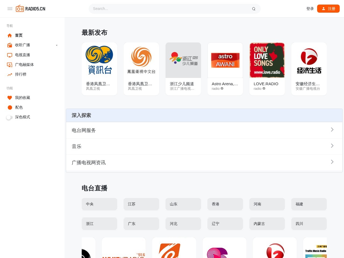Image resolution: width=344 pixels, height=258 pixels.
Task: Select the 辽宁 region button
Action: pyautogui.click(x=225, y=224)
